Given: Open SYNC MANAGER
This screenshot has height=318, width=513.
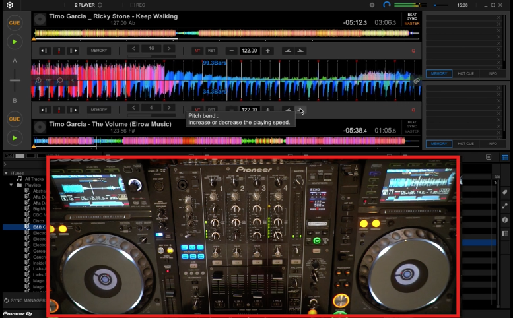Looking at the screenshot, I should 25,300.
